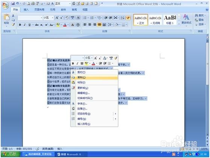210x158 pixels.
Task: Toggle Italic in the ribbon font group
Action: click(x=24, y=25)
